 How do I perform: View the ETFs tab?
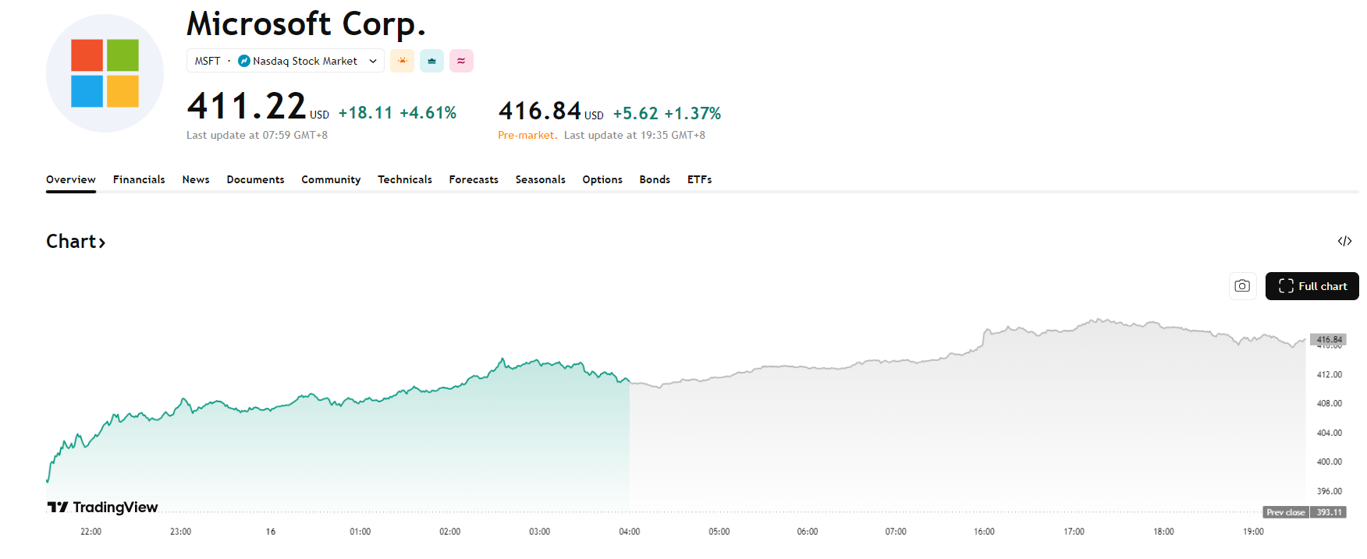[699, 179]
